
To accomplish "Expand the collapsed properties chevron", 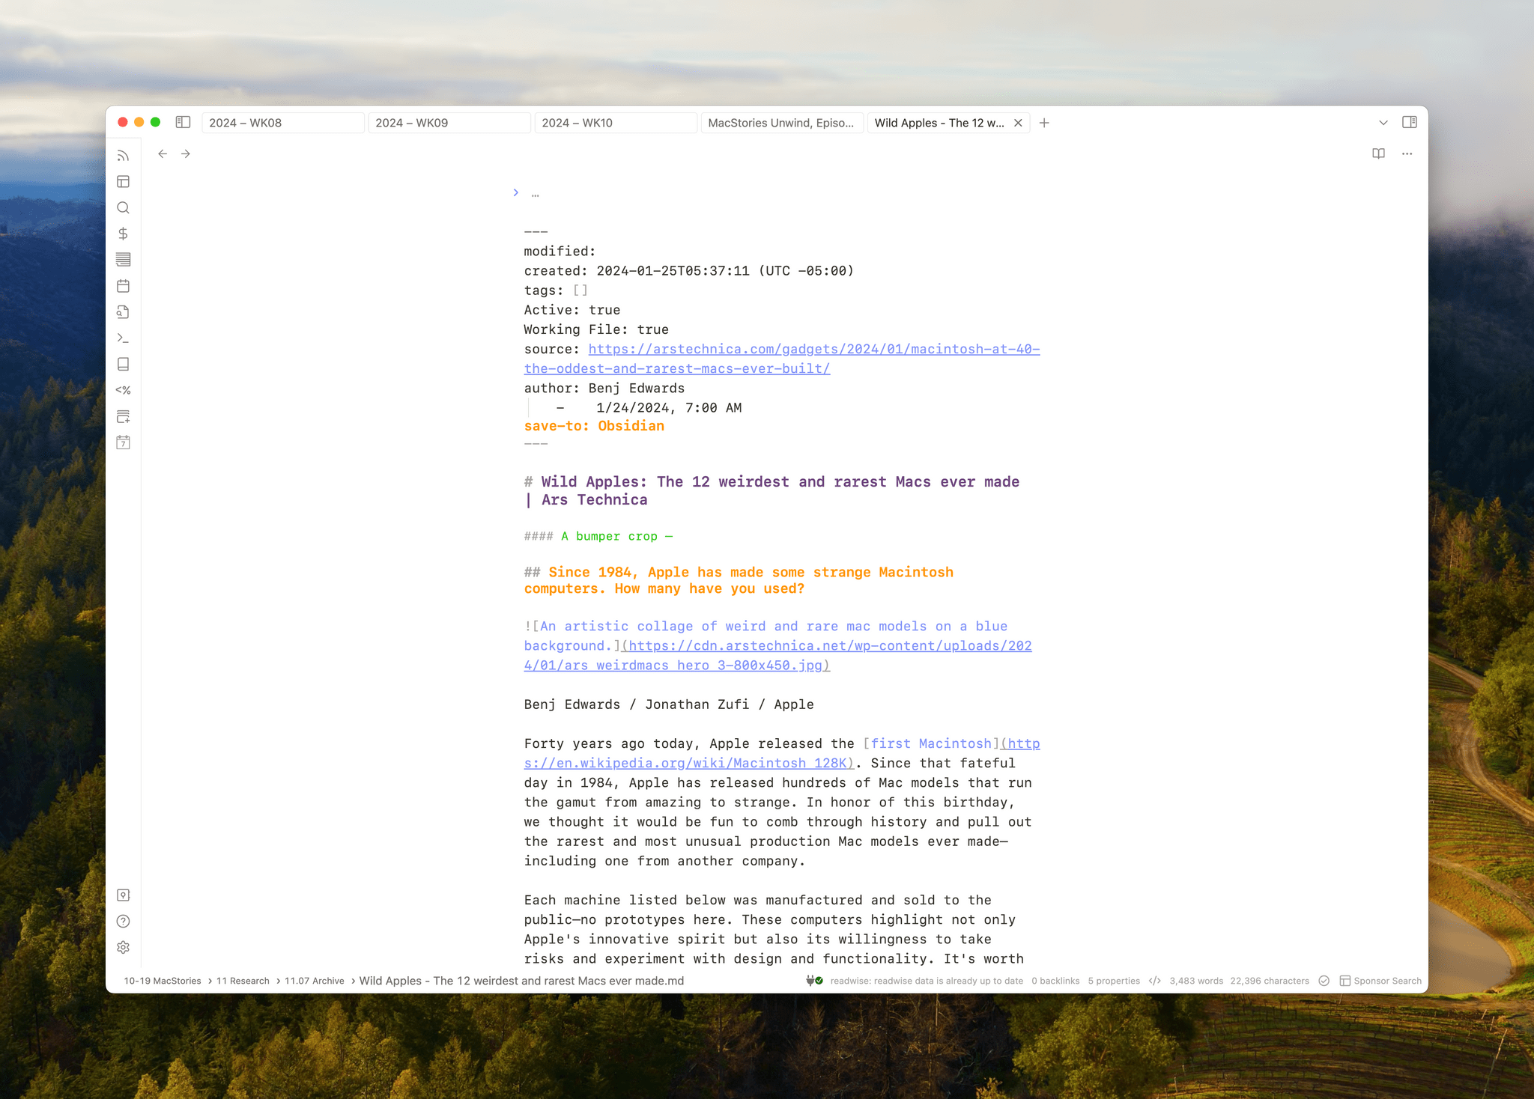I will pos(515,192).
